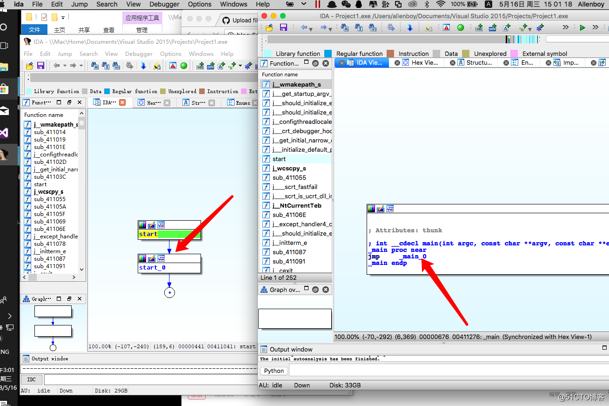The width and height of the screenshot is (609, 406).
Task: Click Python command input field in Mac IDA
Action: (448, 371)
